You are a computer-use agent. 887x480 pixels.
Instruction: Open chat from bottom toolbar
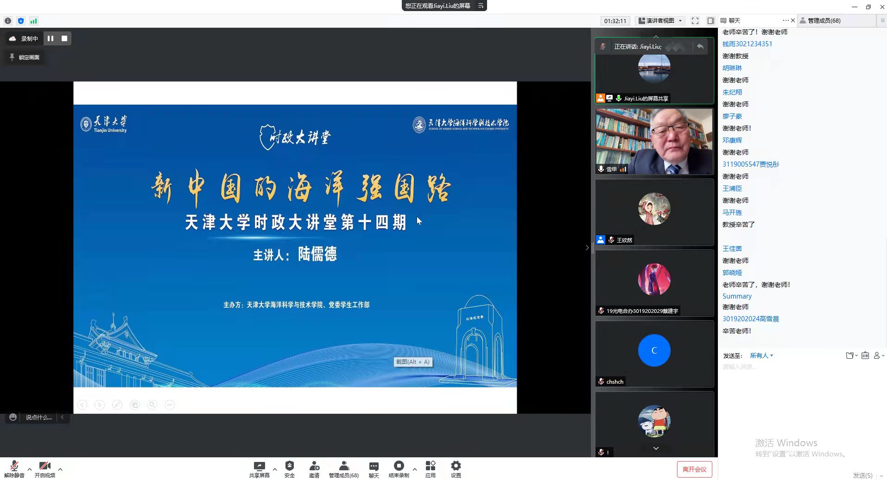374,469
